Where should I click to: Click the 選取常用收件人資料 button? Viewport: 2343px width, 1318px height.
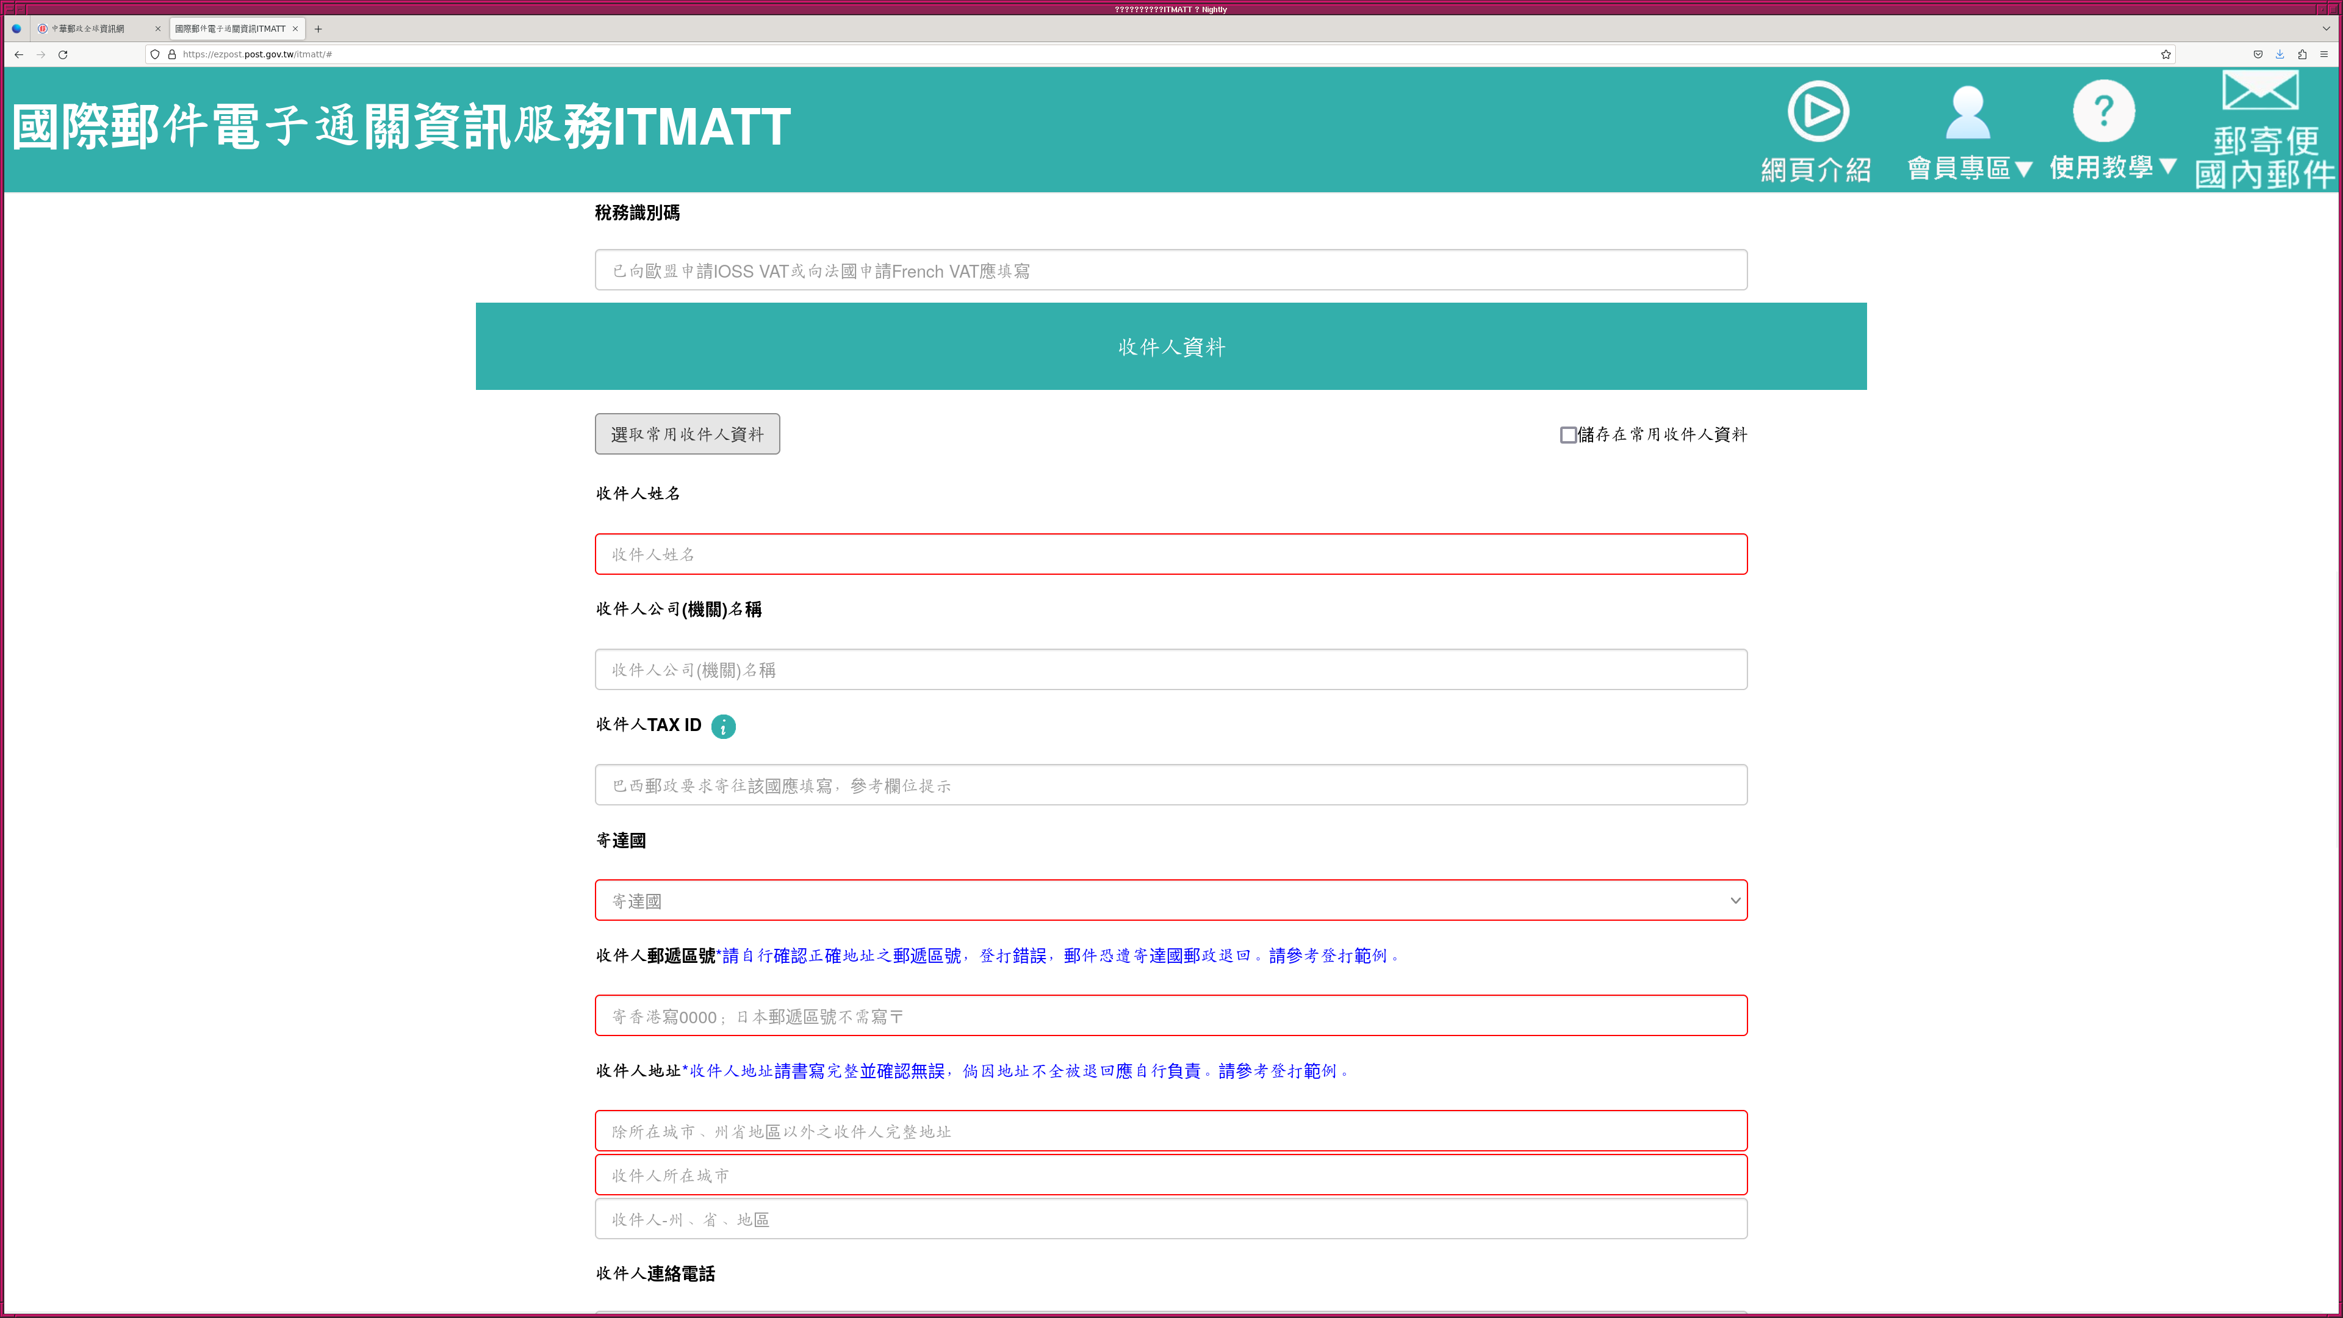pyautogui.click(x=686, y=434)
